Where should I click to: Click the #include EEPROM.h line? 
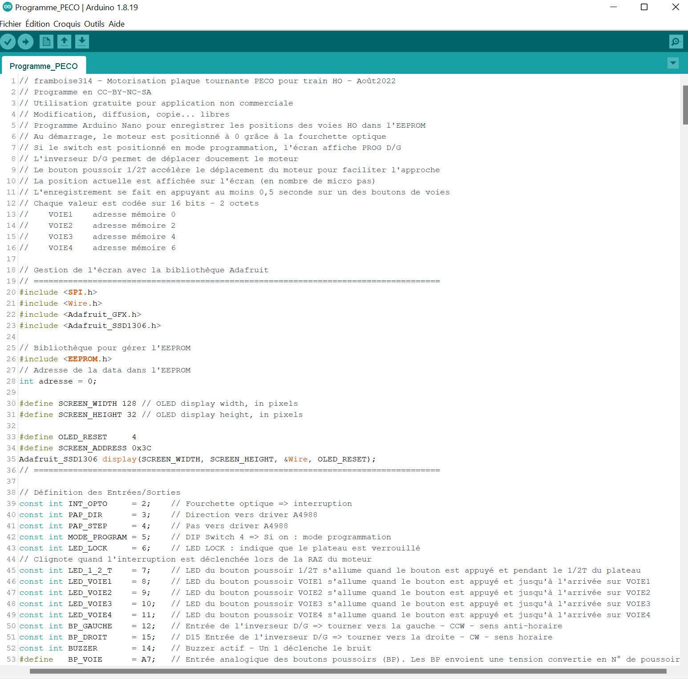65,359
